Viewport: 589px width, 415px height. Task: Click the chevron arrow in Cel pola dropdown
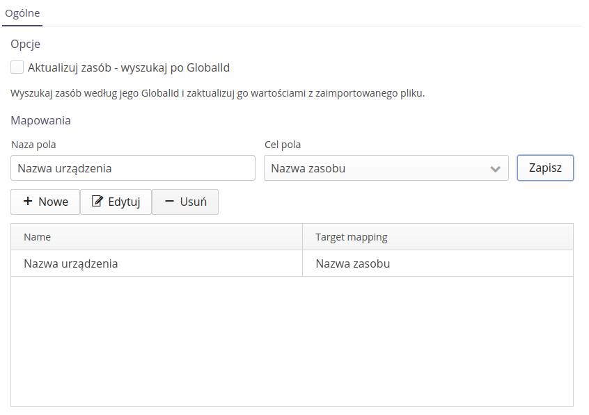click(x=495, y=168)
